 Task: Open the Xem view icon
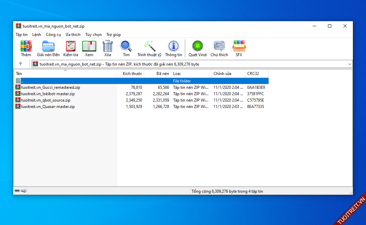[89, 48]
